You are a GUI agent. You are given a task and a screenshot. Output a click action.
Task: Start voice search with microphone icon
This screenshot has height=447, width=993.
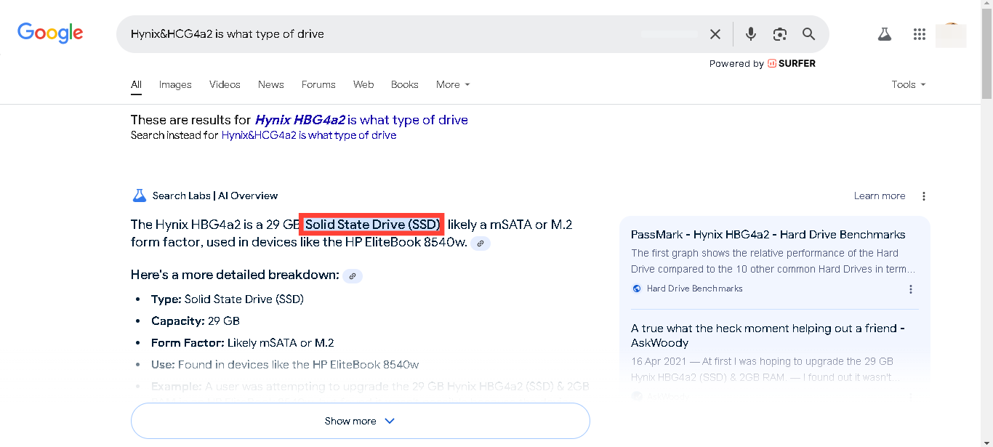pyautogui.click(x=751, y=34)
